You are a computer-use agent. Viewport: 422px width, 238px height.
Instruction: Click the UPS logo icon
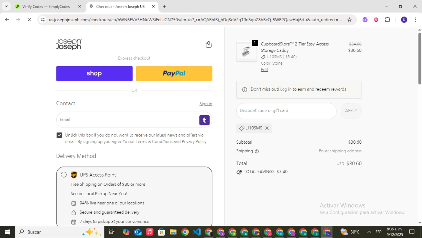click(x=74, y=175)
